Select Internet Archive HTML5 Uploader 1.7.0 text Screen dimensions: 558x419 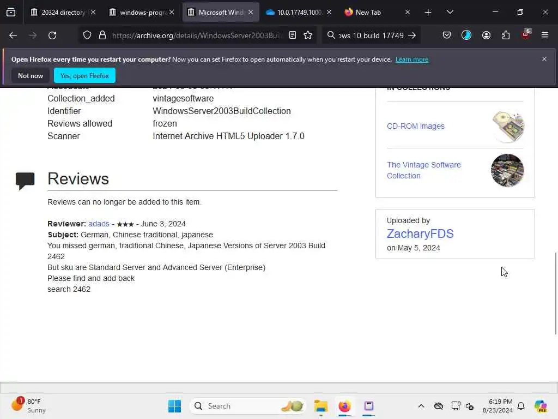click(228, 136)
